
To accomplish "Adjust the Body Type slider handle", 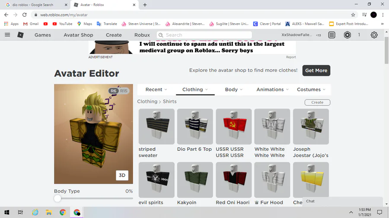I will click(57, 198).
